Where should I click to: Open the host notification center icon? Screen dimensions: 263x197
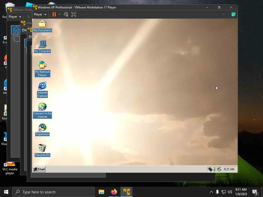[255, 192]
